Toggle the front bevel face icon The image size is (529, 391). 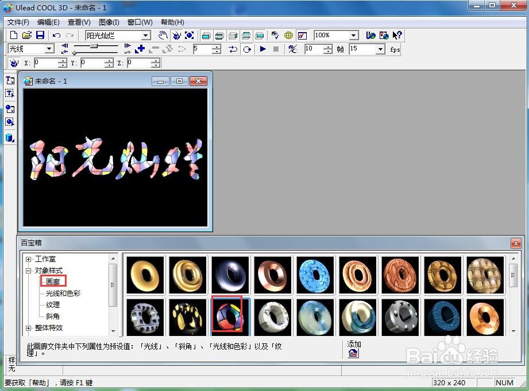tap(219, 36)
